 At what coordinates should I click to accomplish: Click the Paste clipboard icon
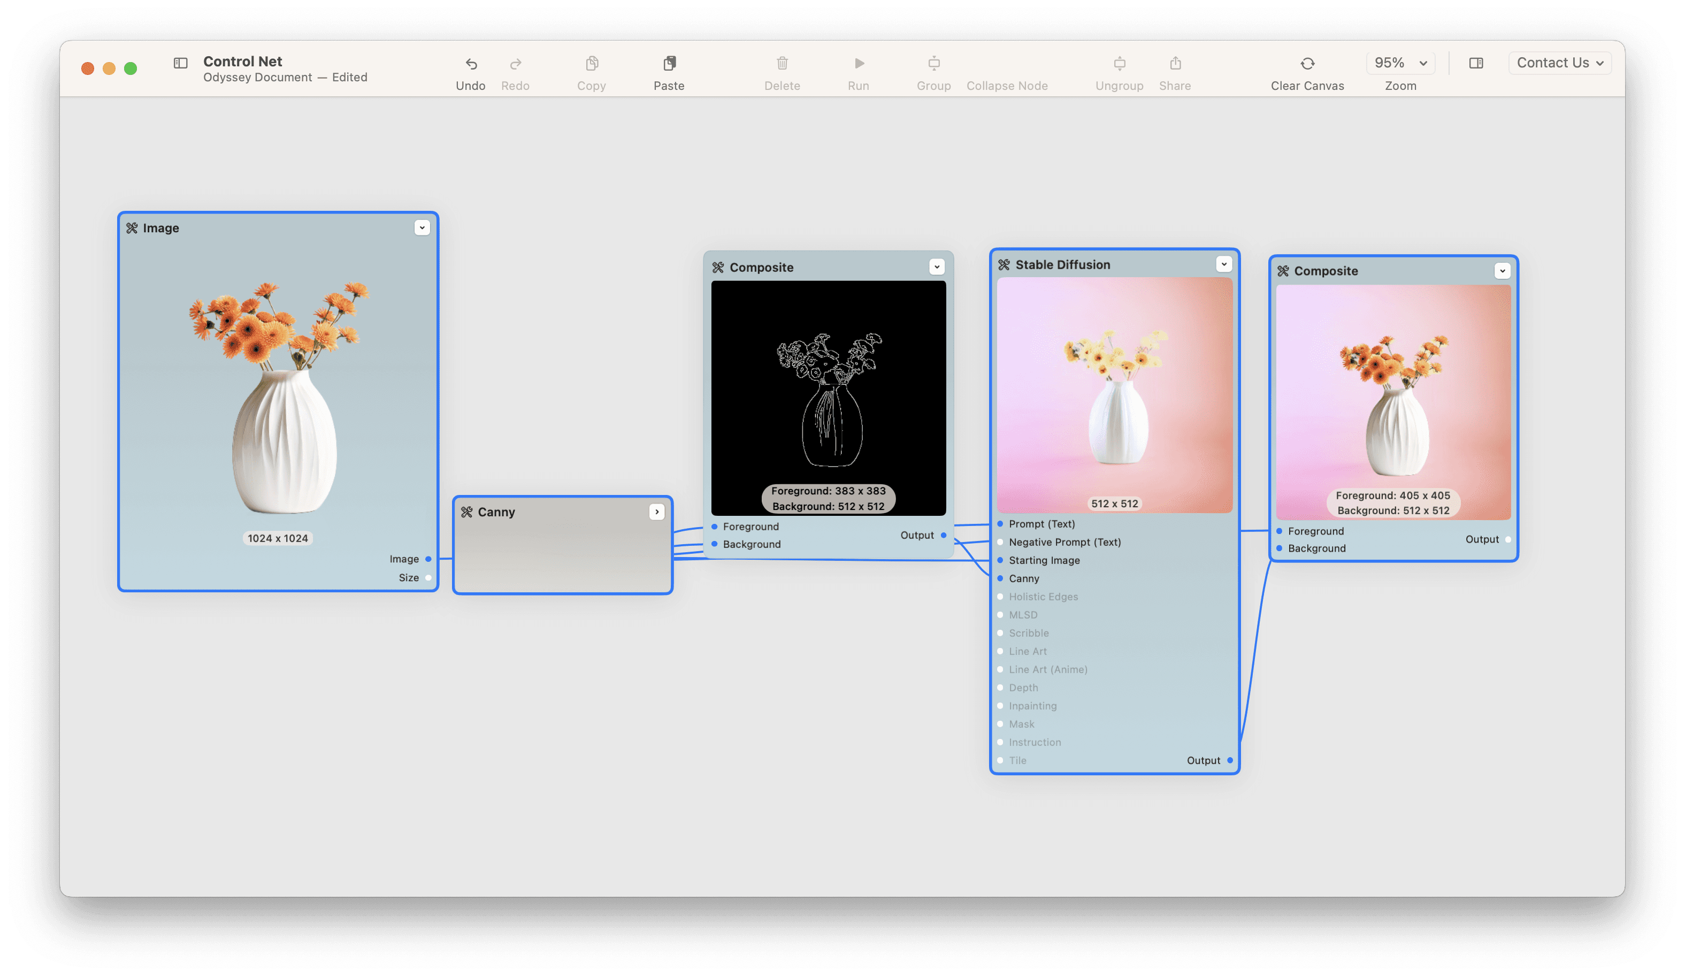pos(669,64)
